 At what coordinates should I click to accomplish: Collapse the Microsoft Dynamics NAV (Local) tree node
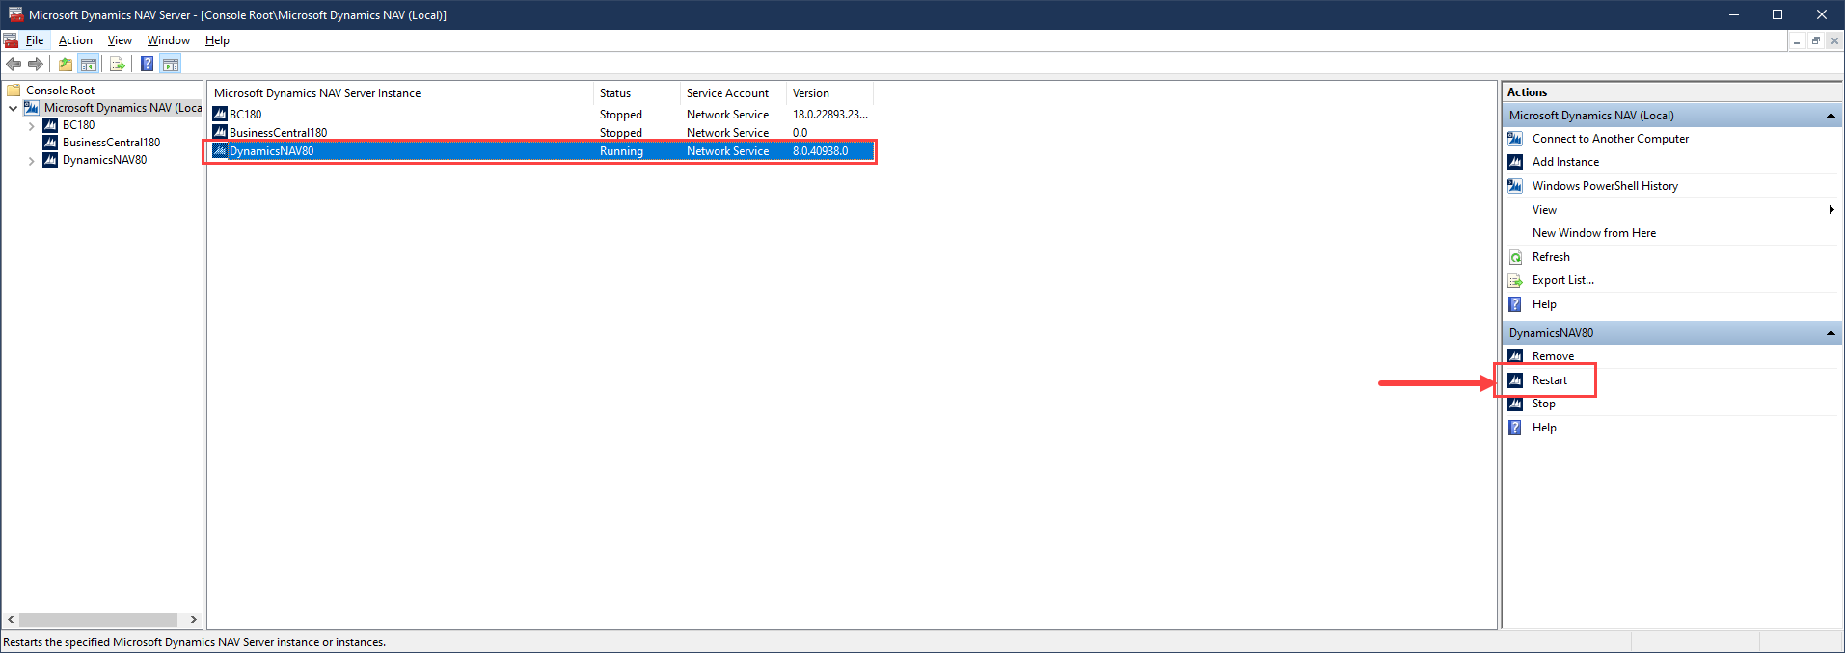click(14, 108)
